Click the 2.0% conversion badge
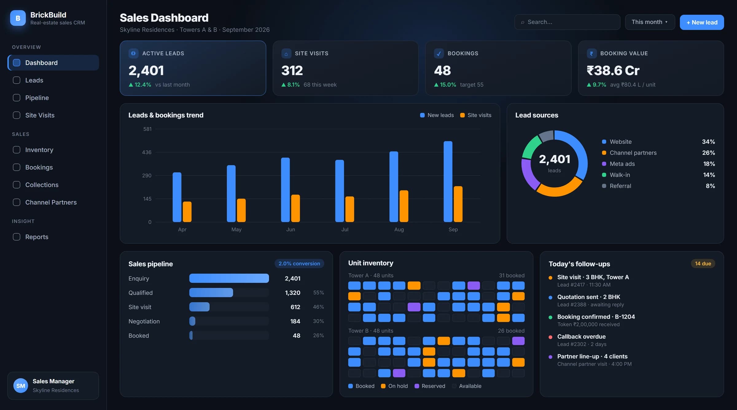Image resolution: width=737 pixels, height=410 pixels. [299, 264]
